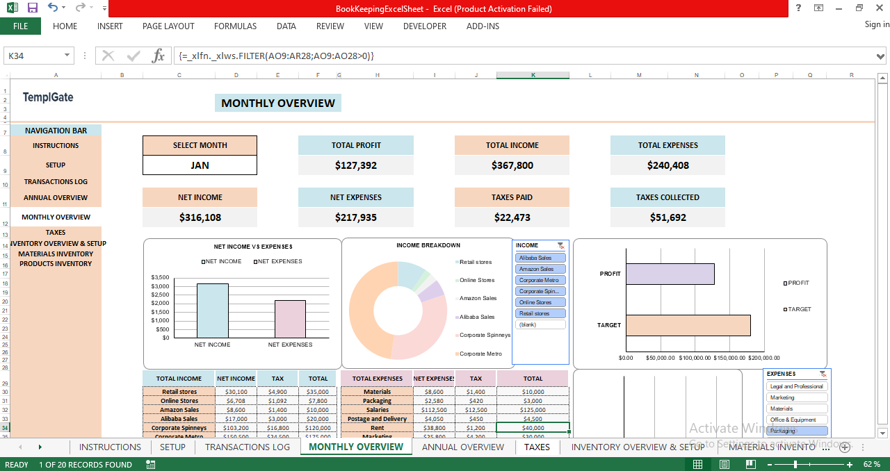Toggle Legal and Professional expense slicer item
890x471 pixels.
point(798,386)
